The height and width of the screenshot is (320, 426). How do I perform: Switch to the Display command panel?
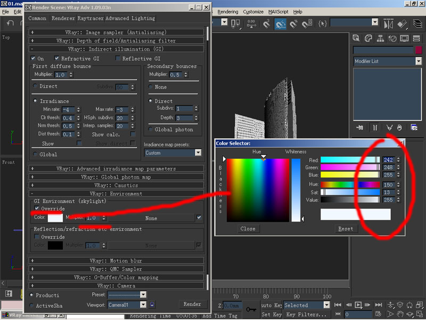pyautogui.click(x=404, y=38)
